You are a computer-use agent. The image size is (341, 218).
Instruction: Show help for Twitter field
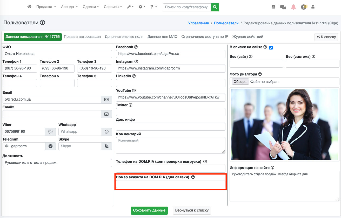[131, 105]
